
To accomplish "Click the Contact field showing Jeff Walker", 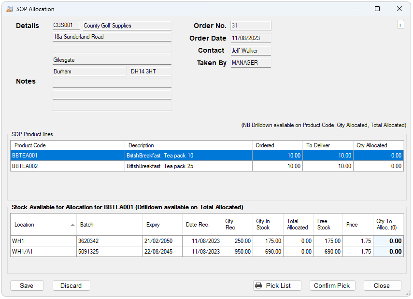I will (x=250, y=50).
